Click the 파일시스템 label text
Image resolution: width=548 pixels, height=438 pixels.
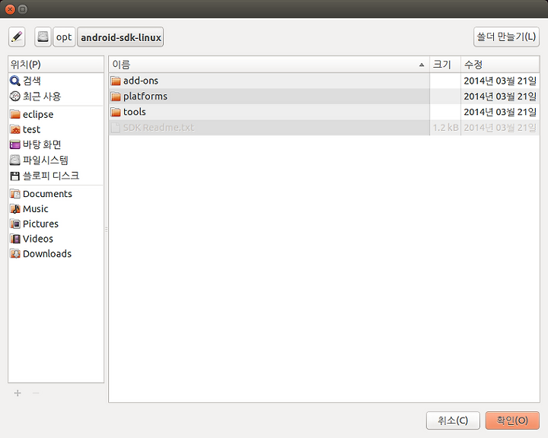[x=46, y=160]
